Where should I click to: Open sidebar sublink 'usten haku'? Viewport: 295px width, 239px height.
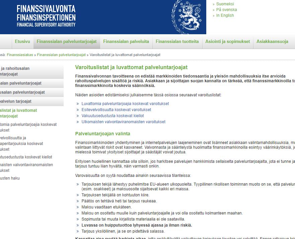click(10, 178)
